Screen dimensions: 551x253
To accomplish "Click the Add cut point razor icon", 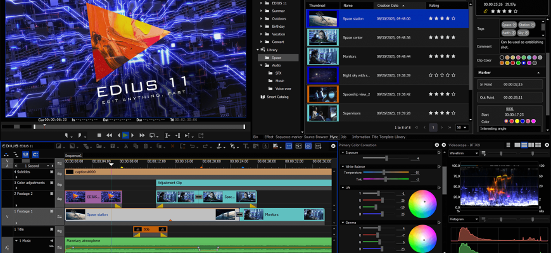I will coord(219,145).
